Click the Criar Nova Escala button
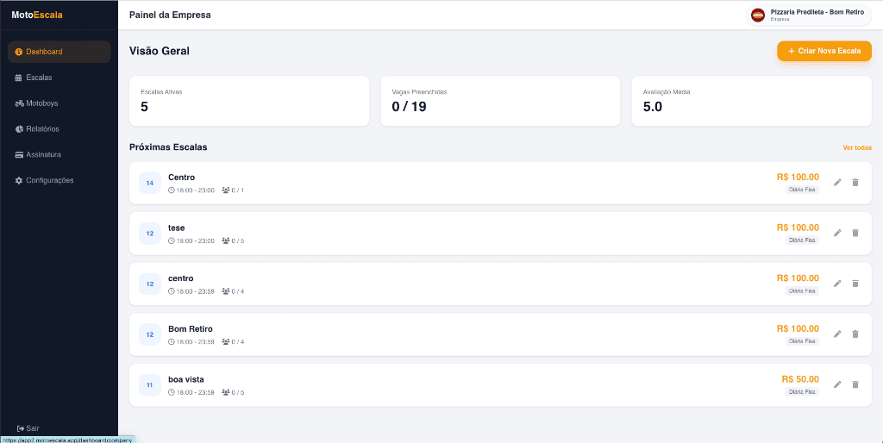 [x=824, y=51]
